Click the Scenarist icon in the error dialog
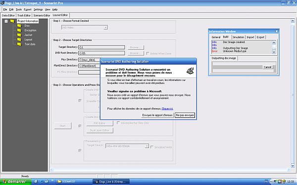The image size is (297, 185). tap(190, 71)
